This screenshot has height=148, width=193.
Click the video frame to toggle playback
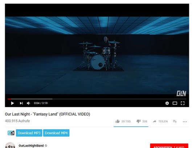97,55
